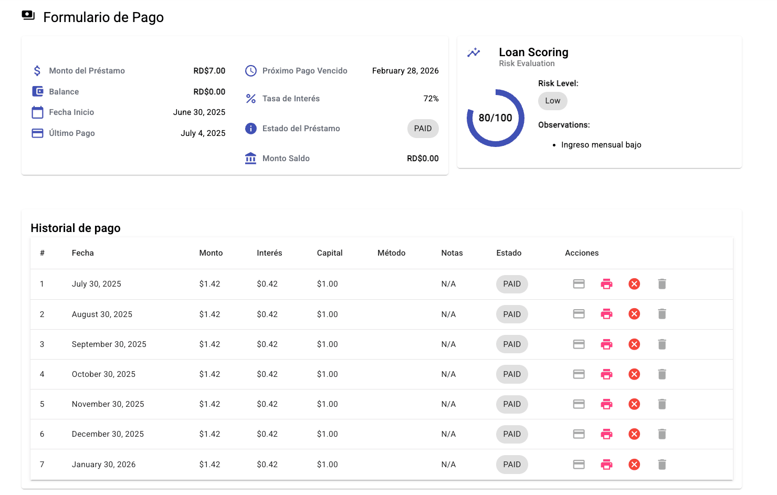Click the red cancel icon for December 30, 2025
This screenshot has width=777, height=495.
tap(634, 434)
